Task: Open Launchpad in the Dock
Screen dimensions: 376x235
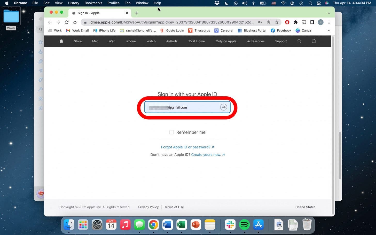Action: (x=83, y=225)
